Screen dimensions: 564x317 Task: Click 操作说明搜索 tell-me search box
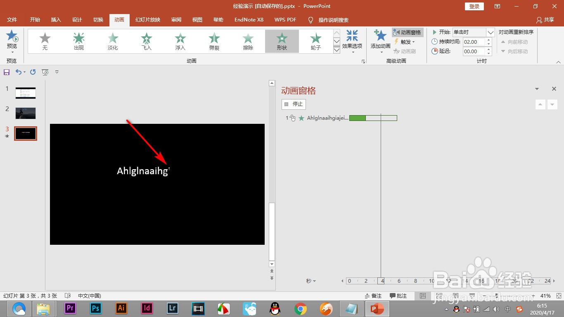329,20
